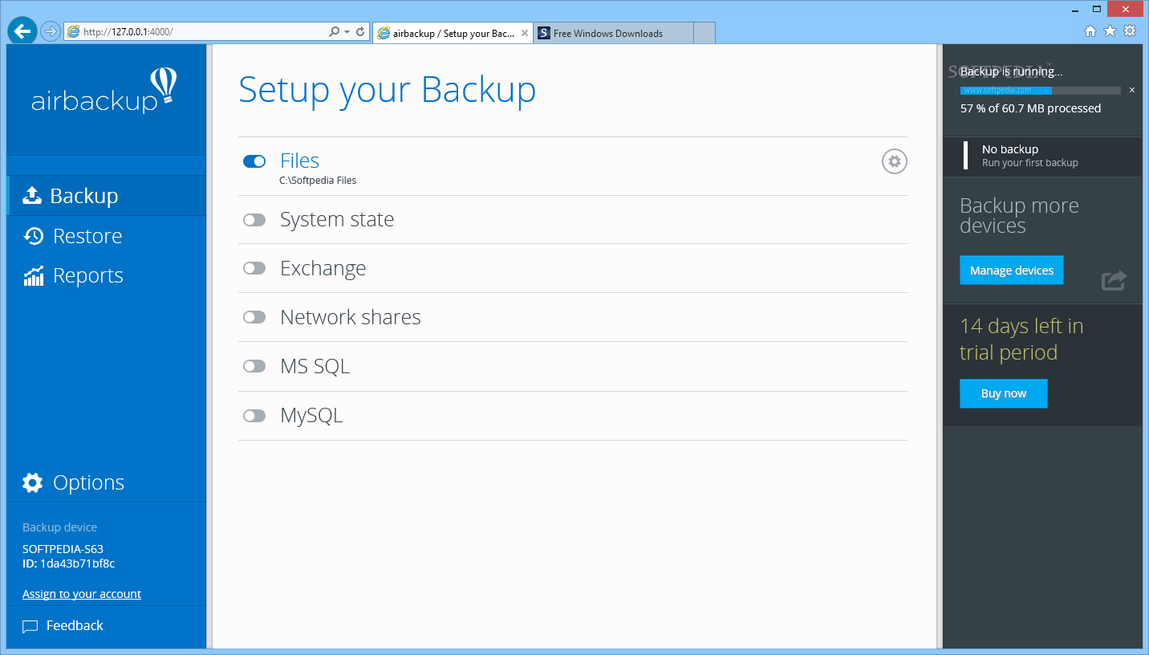Click the Exchange label
1149x655 pixels.
pyautogui.click(x=323, y=268)
